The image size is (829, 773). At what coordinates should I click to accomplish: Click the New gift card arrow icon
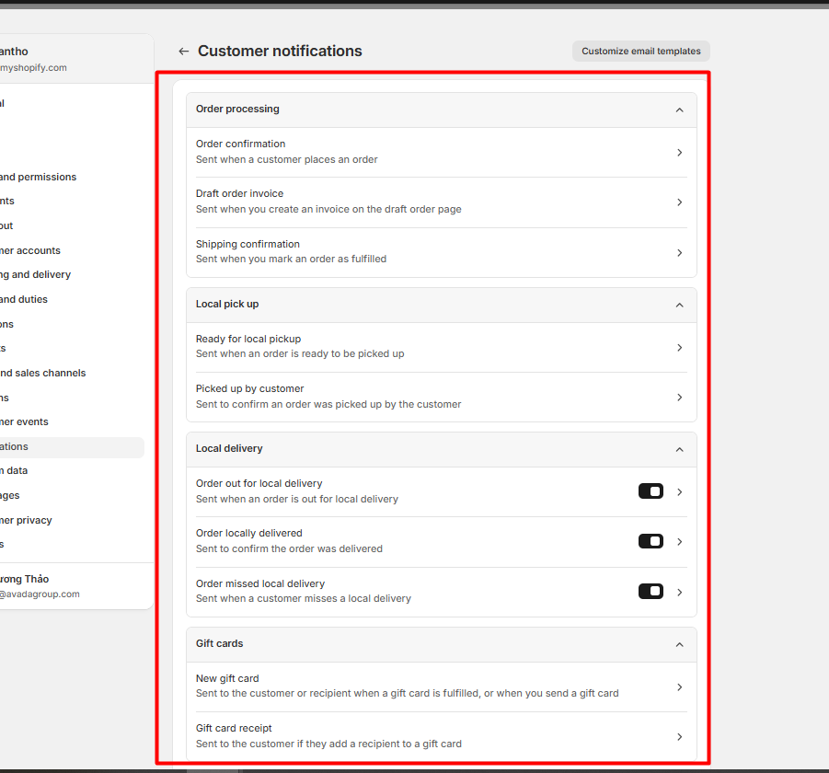679,687
